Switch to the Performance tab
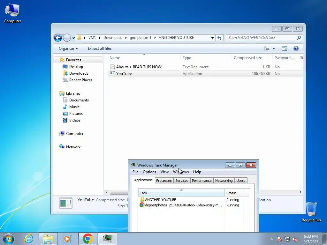 tap(202, 181)
